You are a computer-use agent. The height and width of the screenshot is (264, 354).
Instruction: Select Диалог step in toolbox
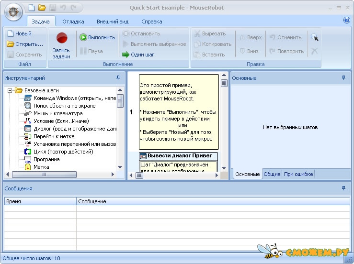click(70, 129)
